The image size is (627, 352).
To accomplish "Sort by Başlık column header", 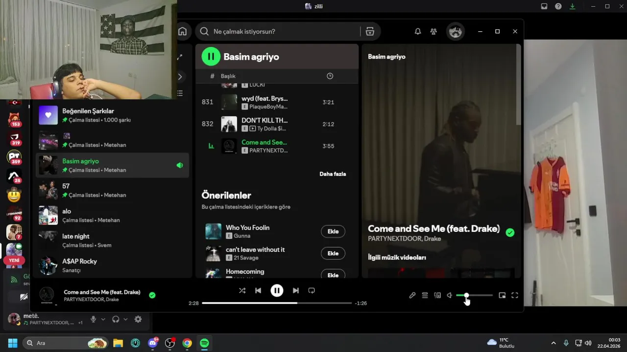I will (x=228, y=76).
